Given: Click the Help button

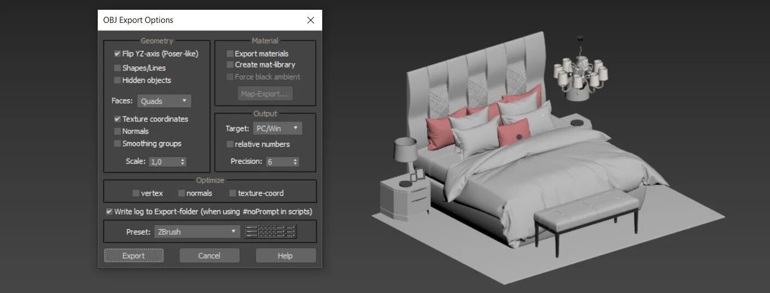Looking at the screenshot, I should coord(286,255).
